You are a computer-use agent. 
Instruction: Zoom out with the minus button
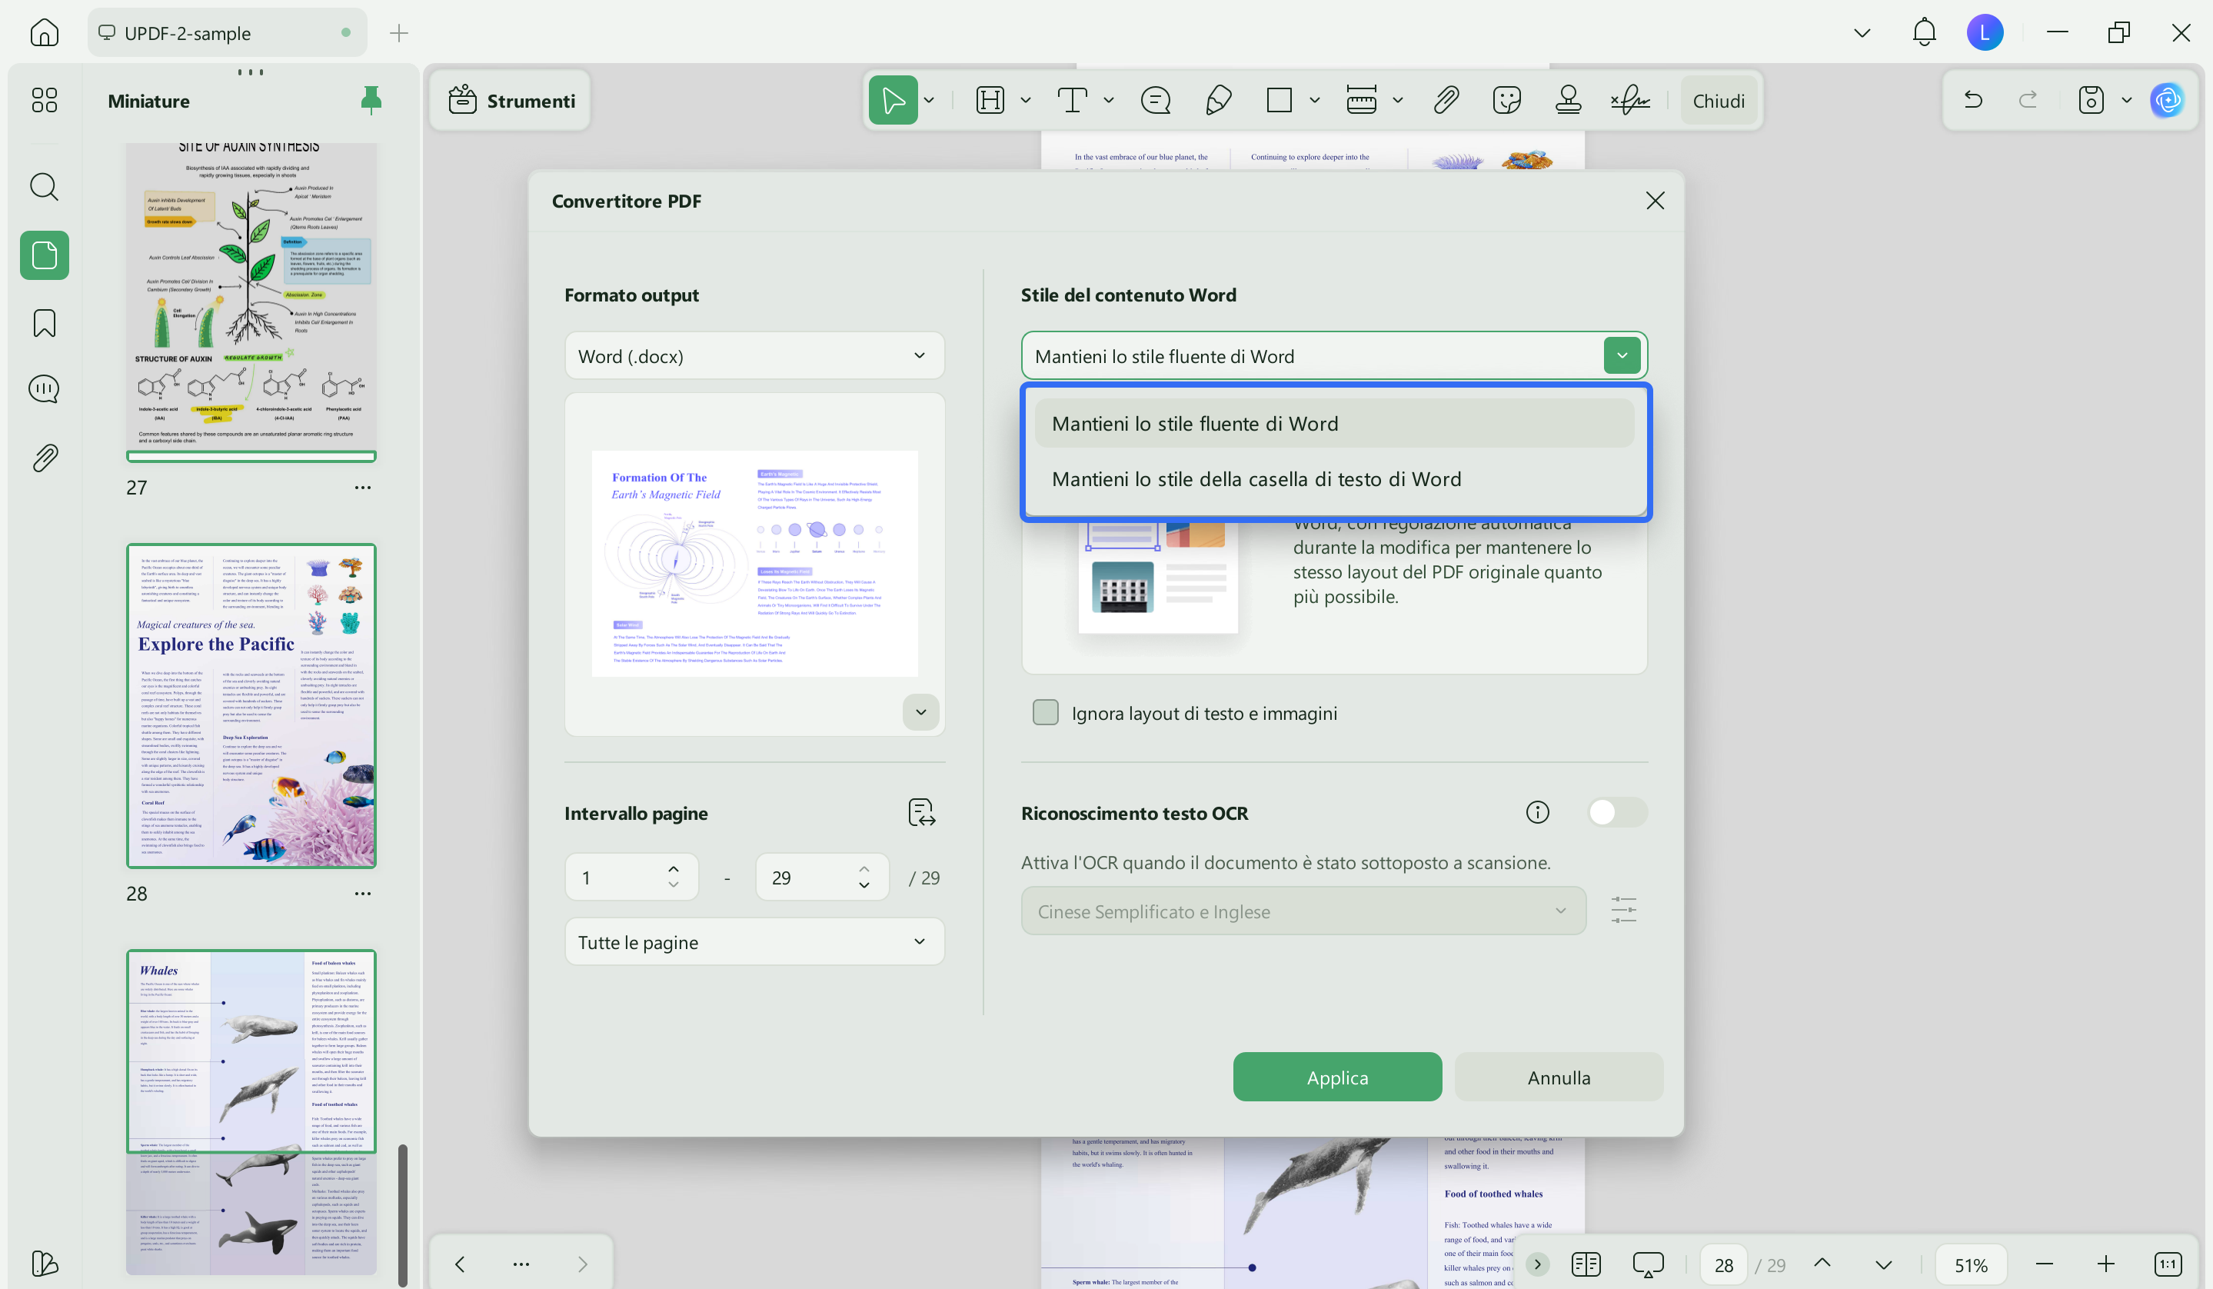[x=2044, y=1264]
